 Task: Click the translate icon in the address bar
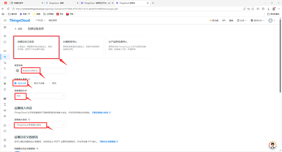(x=248, y=9)
